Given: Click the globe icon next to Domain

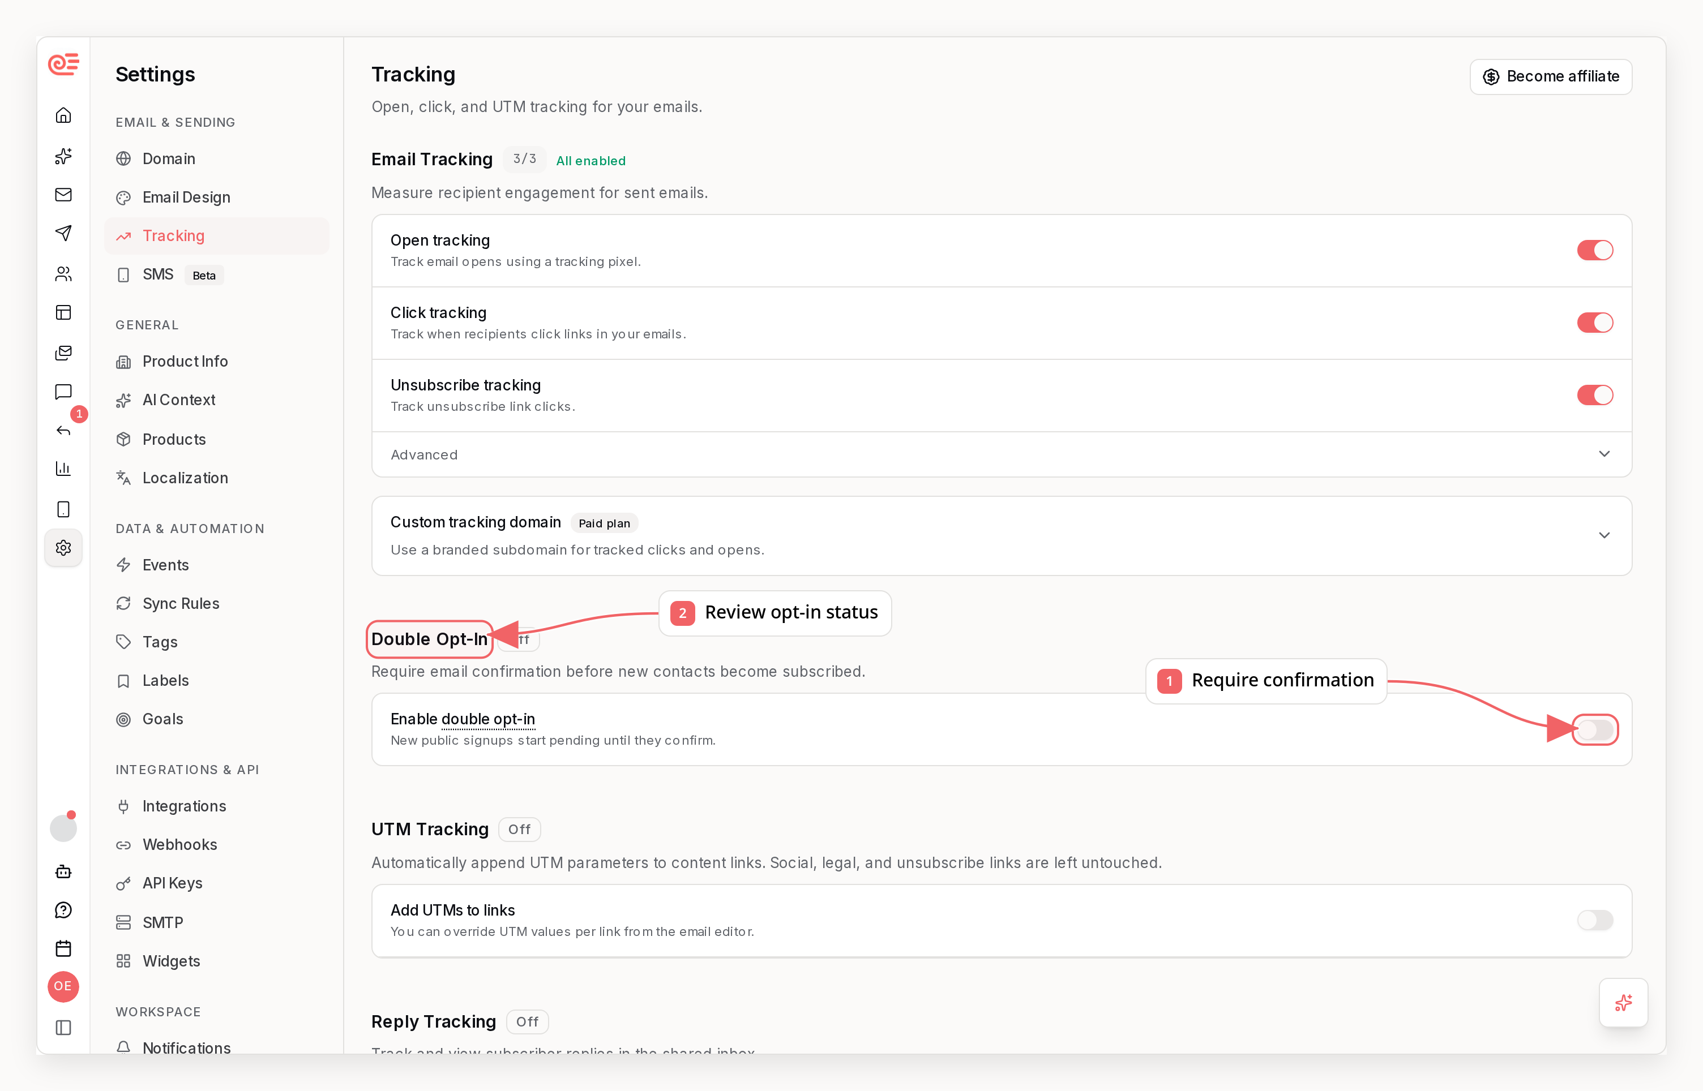Looking at the screenshot, I should [123, 158].
